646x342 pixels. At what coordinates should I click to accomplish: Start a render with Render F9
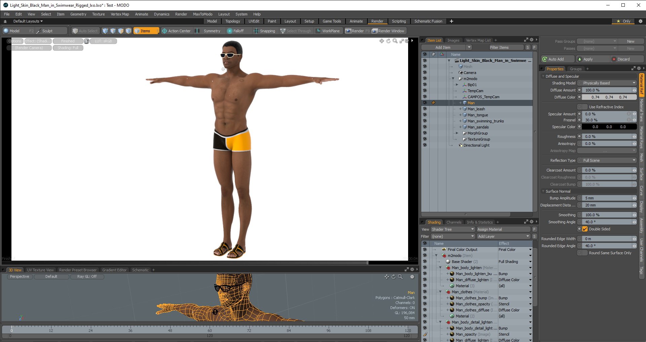pos(357,31)
